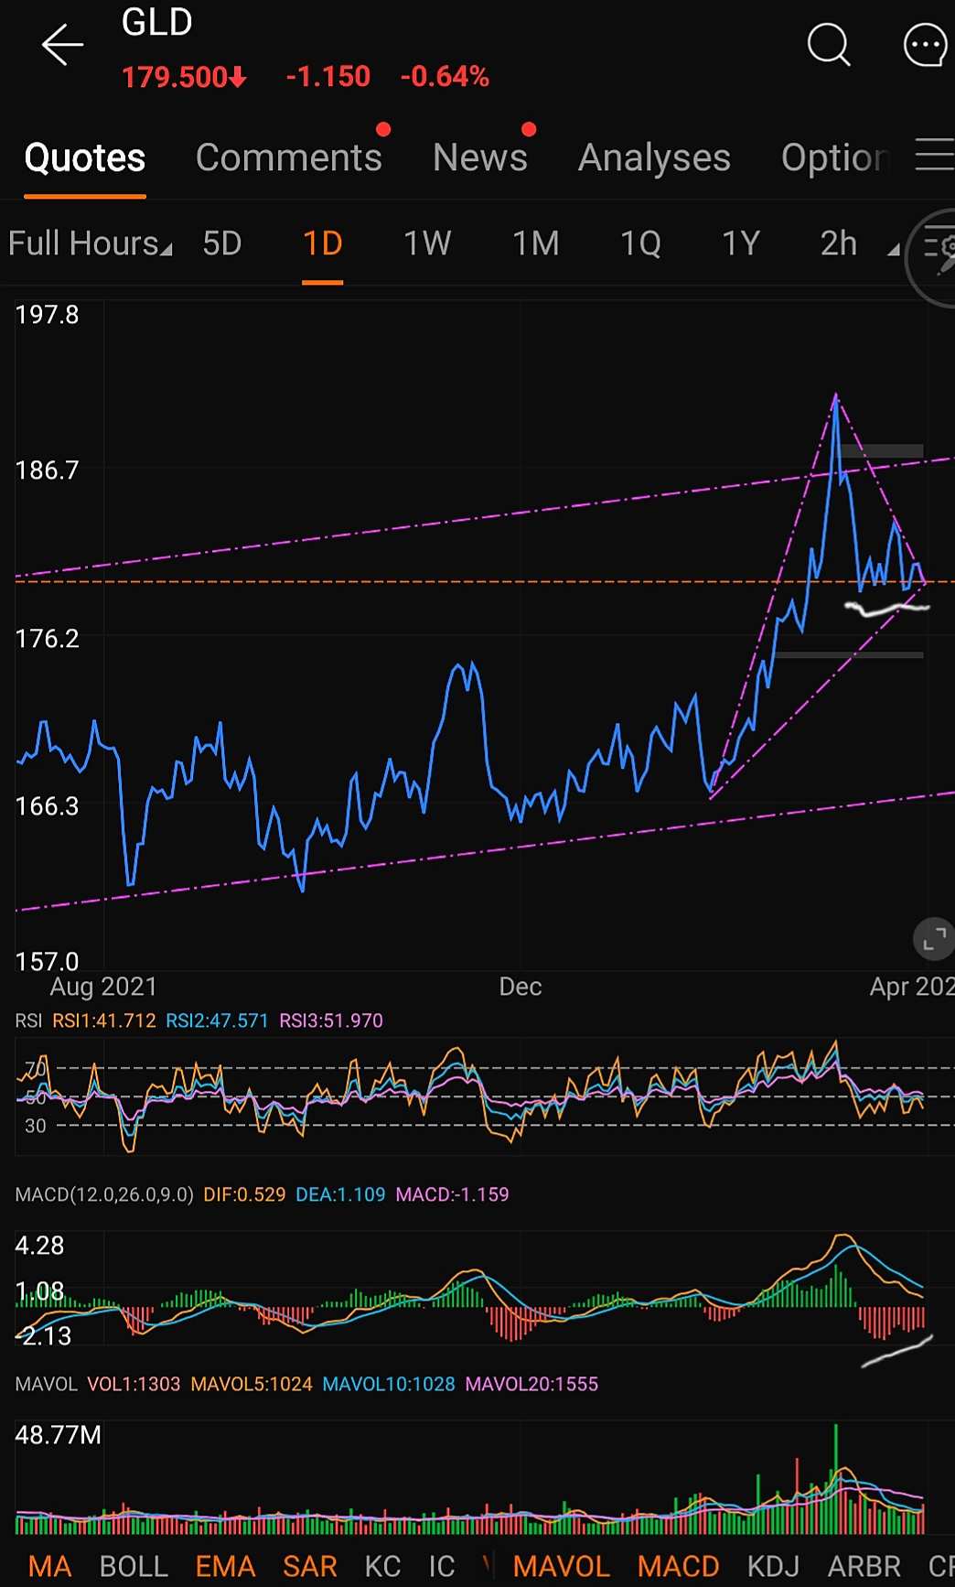955x1587 pixels.
Task: Tap the VOL1:1303 value
Action: [x=134, y=1384]
